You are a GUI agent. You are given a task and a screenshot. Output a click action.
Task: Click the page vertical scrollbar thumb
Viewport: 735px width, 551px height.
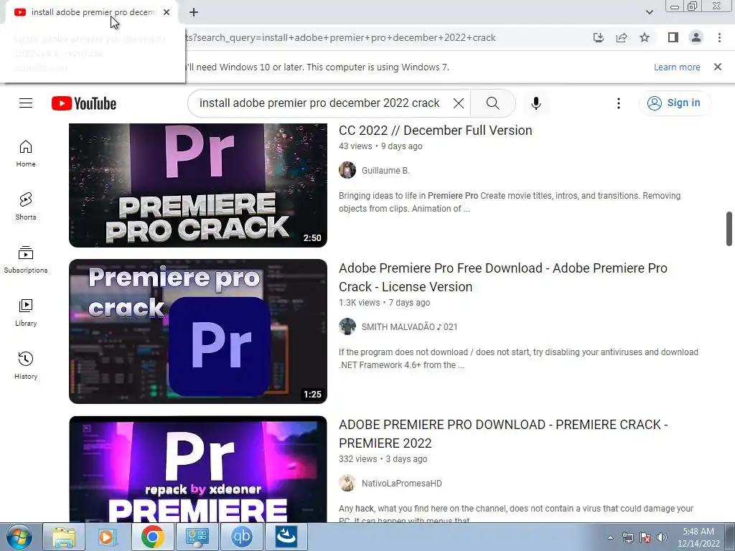point(729,229)
